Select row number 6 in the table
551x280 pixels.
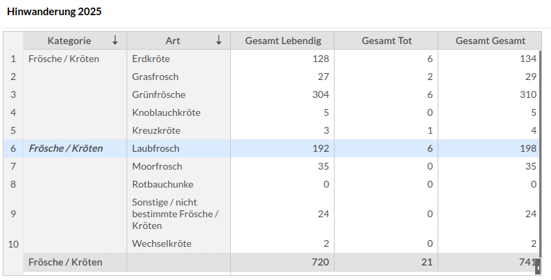13,148
